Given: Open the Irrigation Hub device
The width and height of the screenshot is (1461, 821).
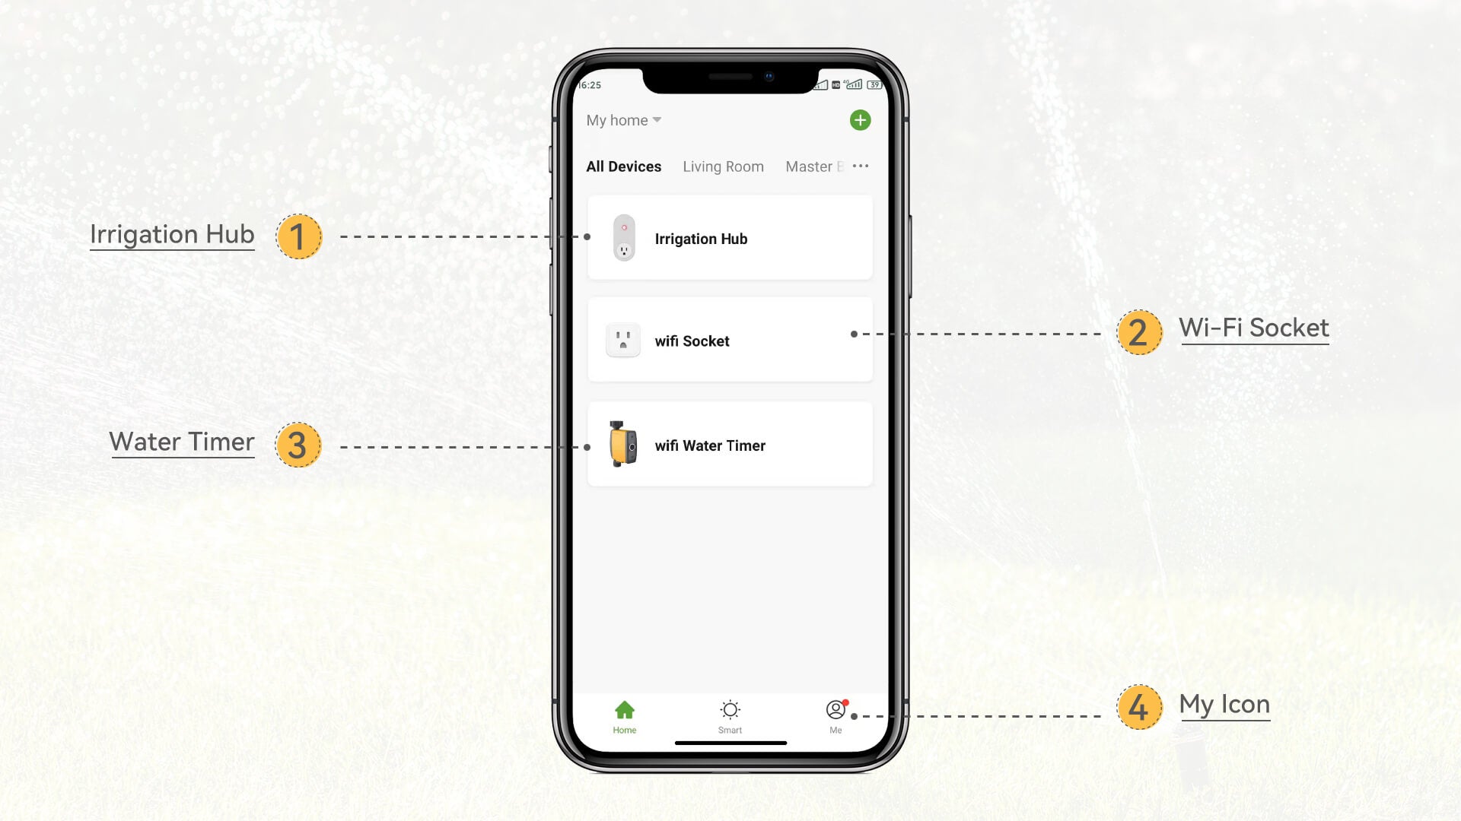Looking at the screenshot, I should click(x=730, y=239).
